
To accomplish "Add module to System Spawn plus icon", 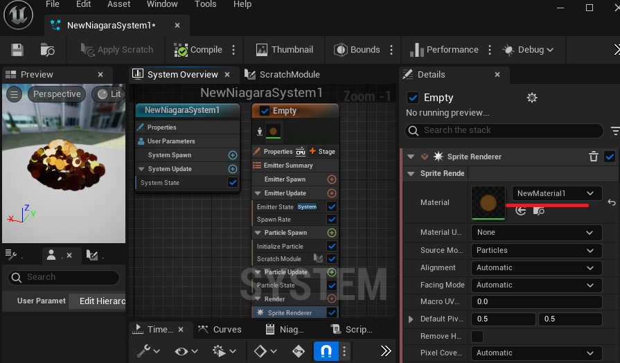I will 233,155.
